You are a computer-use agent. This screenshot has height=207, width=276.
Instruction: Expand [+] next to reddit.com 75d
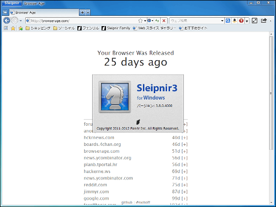[x=184, y=185]
